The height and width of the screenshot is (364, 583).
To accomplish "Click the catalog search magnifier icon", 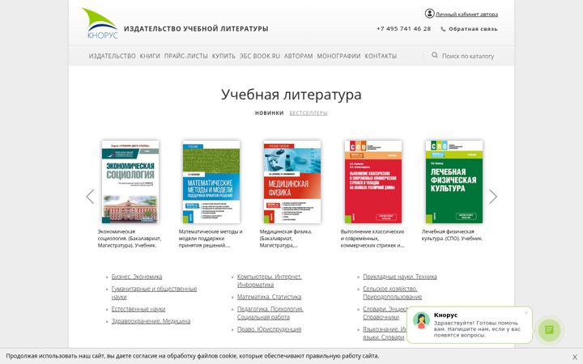I will (435, 55).
